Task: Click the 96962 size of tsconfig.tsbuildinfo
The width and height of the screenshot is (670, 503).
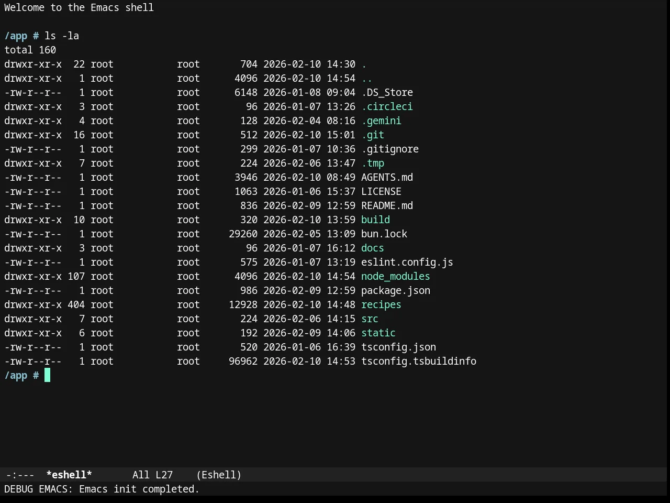Action: (x=243, y=362)
